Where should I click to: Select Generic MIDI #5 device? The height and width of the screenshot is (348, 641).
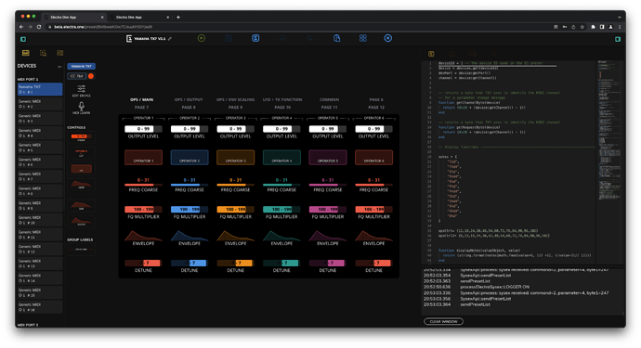point(40,148)
